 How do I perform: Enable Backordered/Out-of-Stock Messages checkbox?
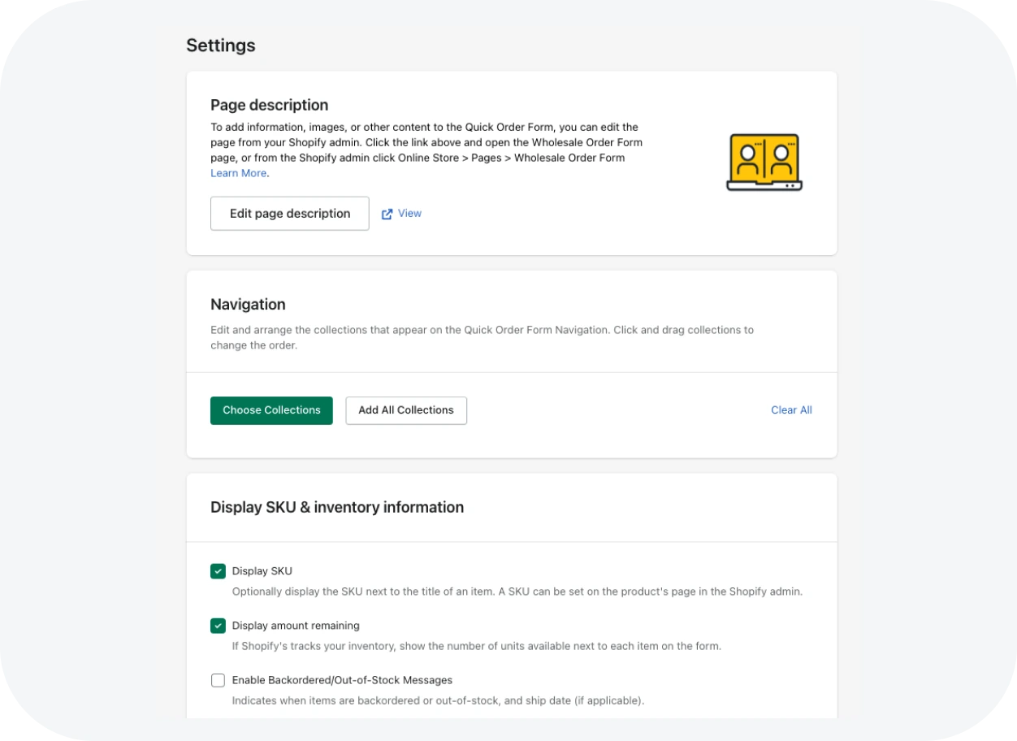(x=218, y=680)
